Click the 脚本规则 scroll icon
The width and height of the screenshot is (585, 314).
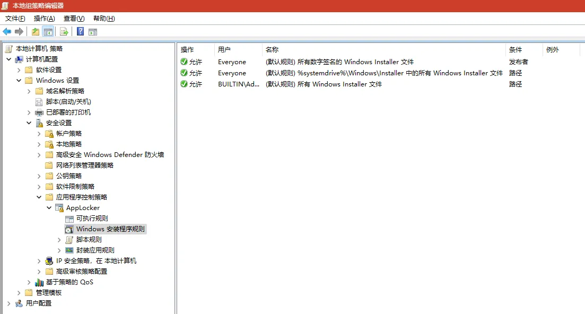coord(69,240)
